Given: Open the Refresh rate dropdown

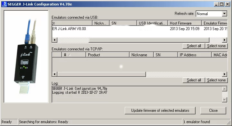Looking at the screenshot, I should (x=224, y=14).
